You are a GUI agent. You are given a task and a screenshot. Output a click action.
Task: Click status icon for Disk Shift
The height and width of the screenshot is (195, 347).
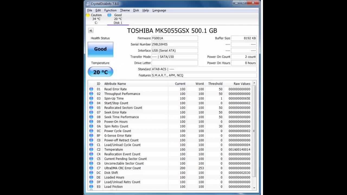(91, 173)
